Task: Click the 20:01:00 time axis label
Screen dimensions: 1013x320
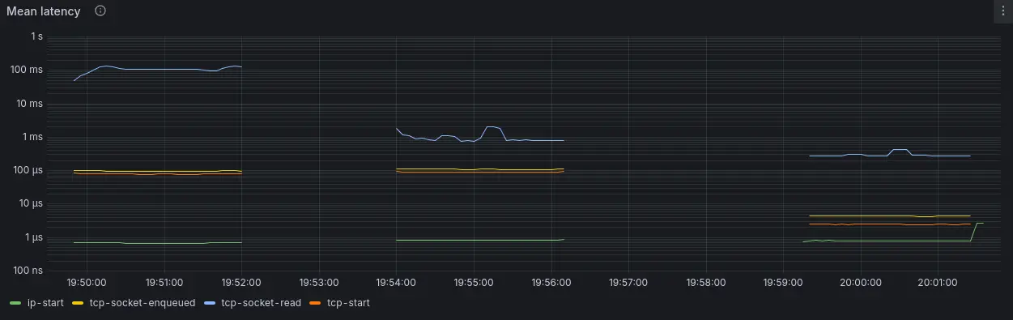Action: pyautogui.click(x=937, y=283)
